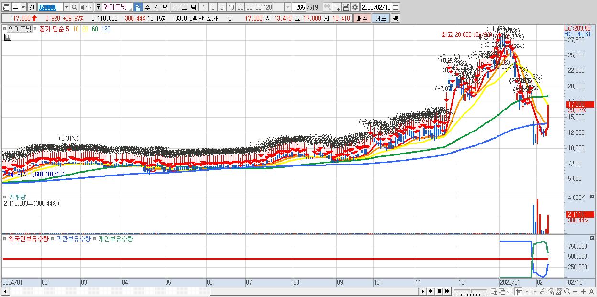
Task: Select the 초 second period toggle
Action: tap(184, 7)
